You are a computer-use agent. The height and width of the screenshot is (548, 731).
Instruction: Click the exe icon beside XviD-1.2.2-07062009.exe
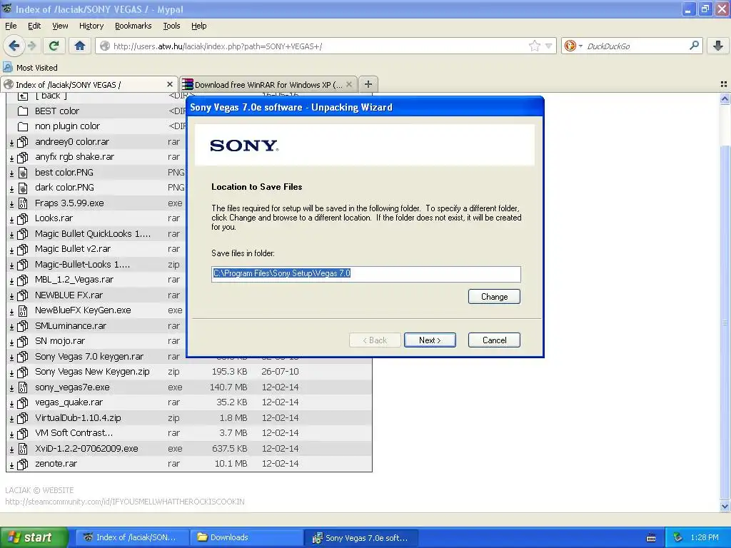22,450
